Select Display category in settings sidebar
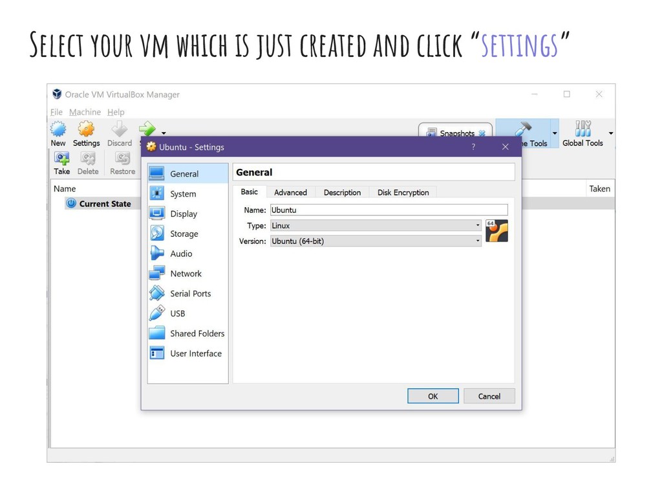 [x=188, y=214]
